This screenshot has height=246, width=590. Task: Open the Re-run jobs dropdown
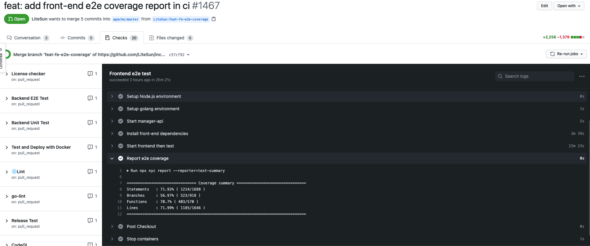[x=566, y=54]
